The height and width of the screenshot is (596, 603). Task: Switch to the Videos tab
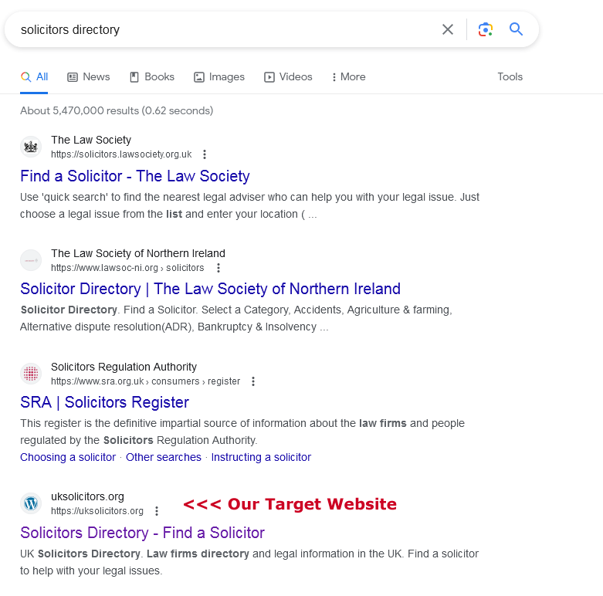[288, 77]
